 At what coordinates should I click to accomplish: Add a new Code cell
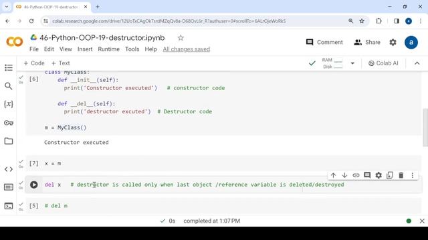click(x=34, y=63)
